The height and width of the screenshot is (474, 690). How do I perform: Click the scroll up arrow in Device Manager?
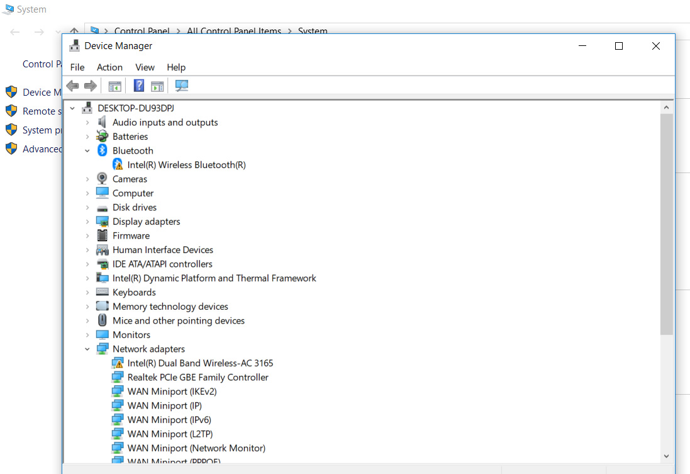666,108
